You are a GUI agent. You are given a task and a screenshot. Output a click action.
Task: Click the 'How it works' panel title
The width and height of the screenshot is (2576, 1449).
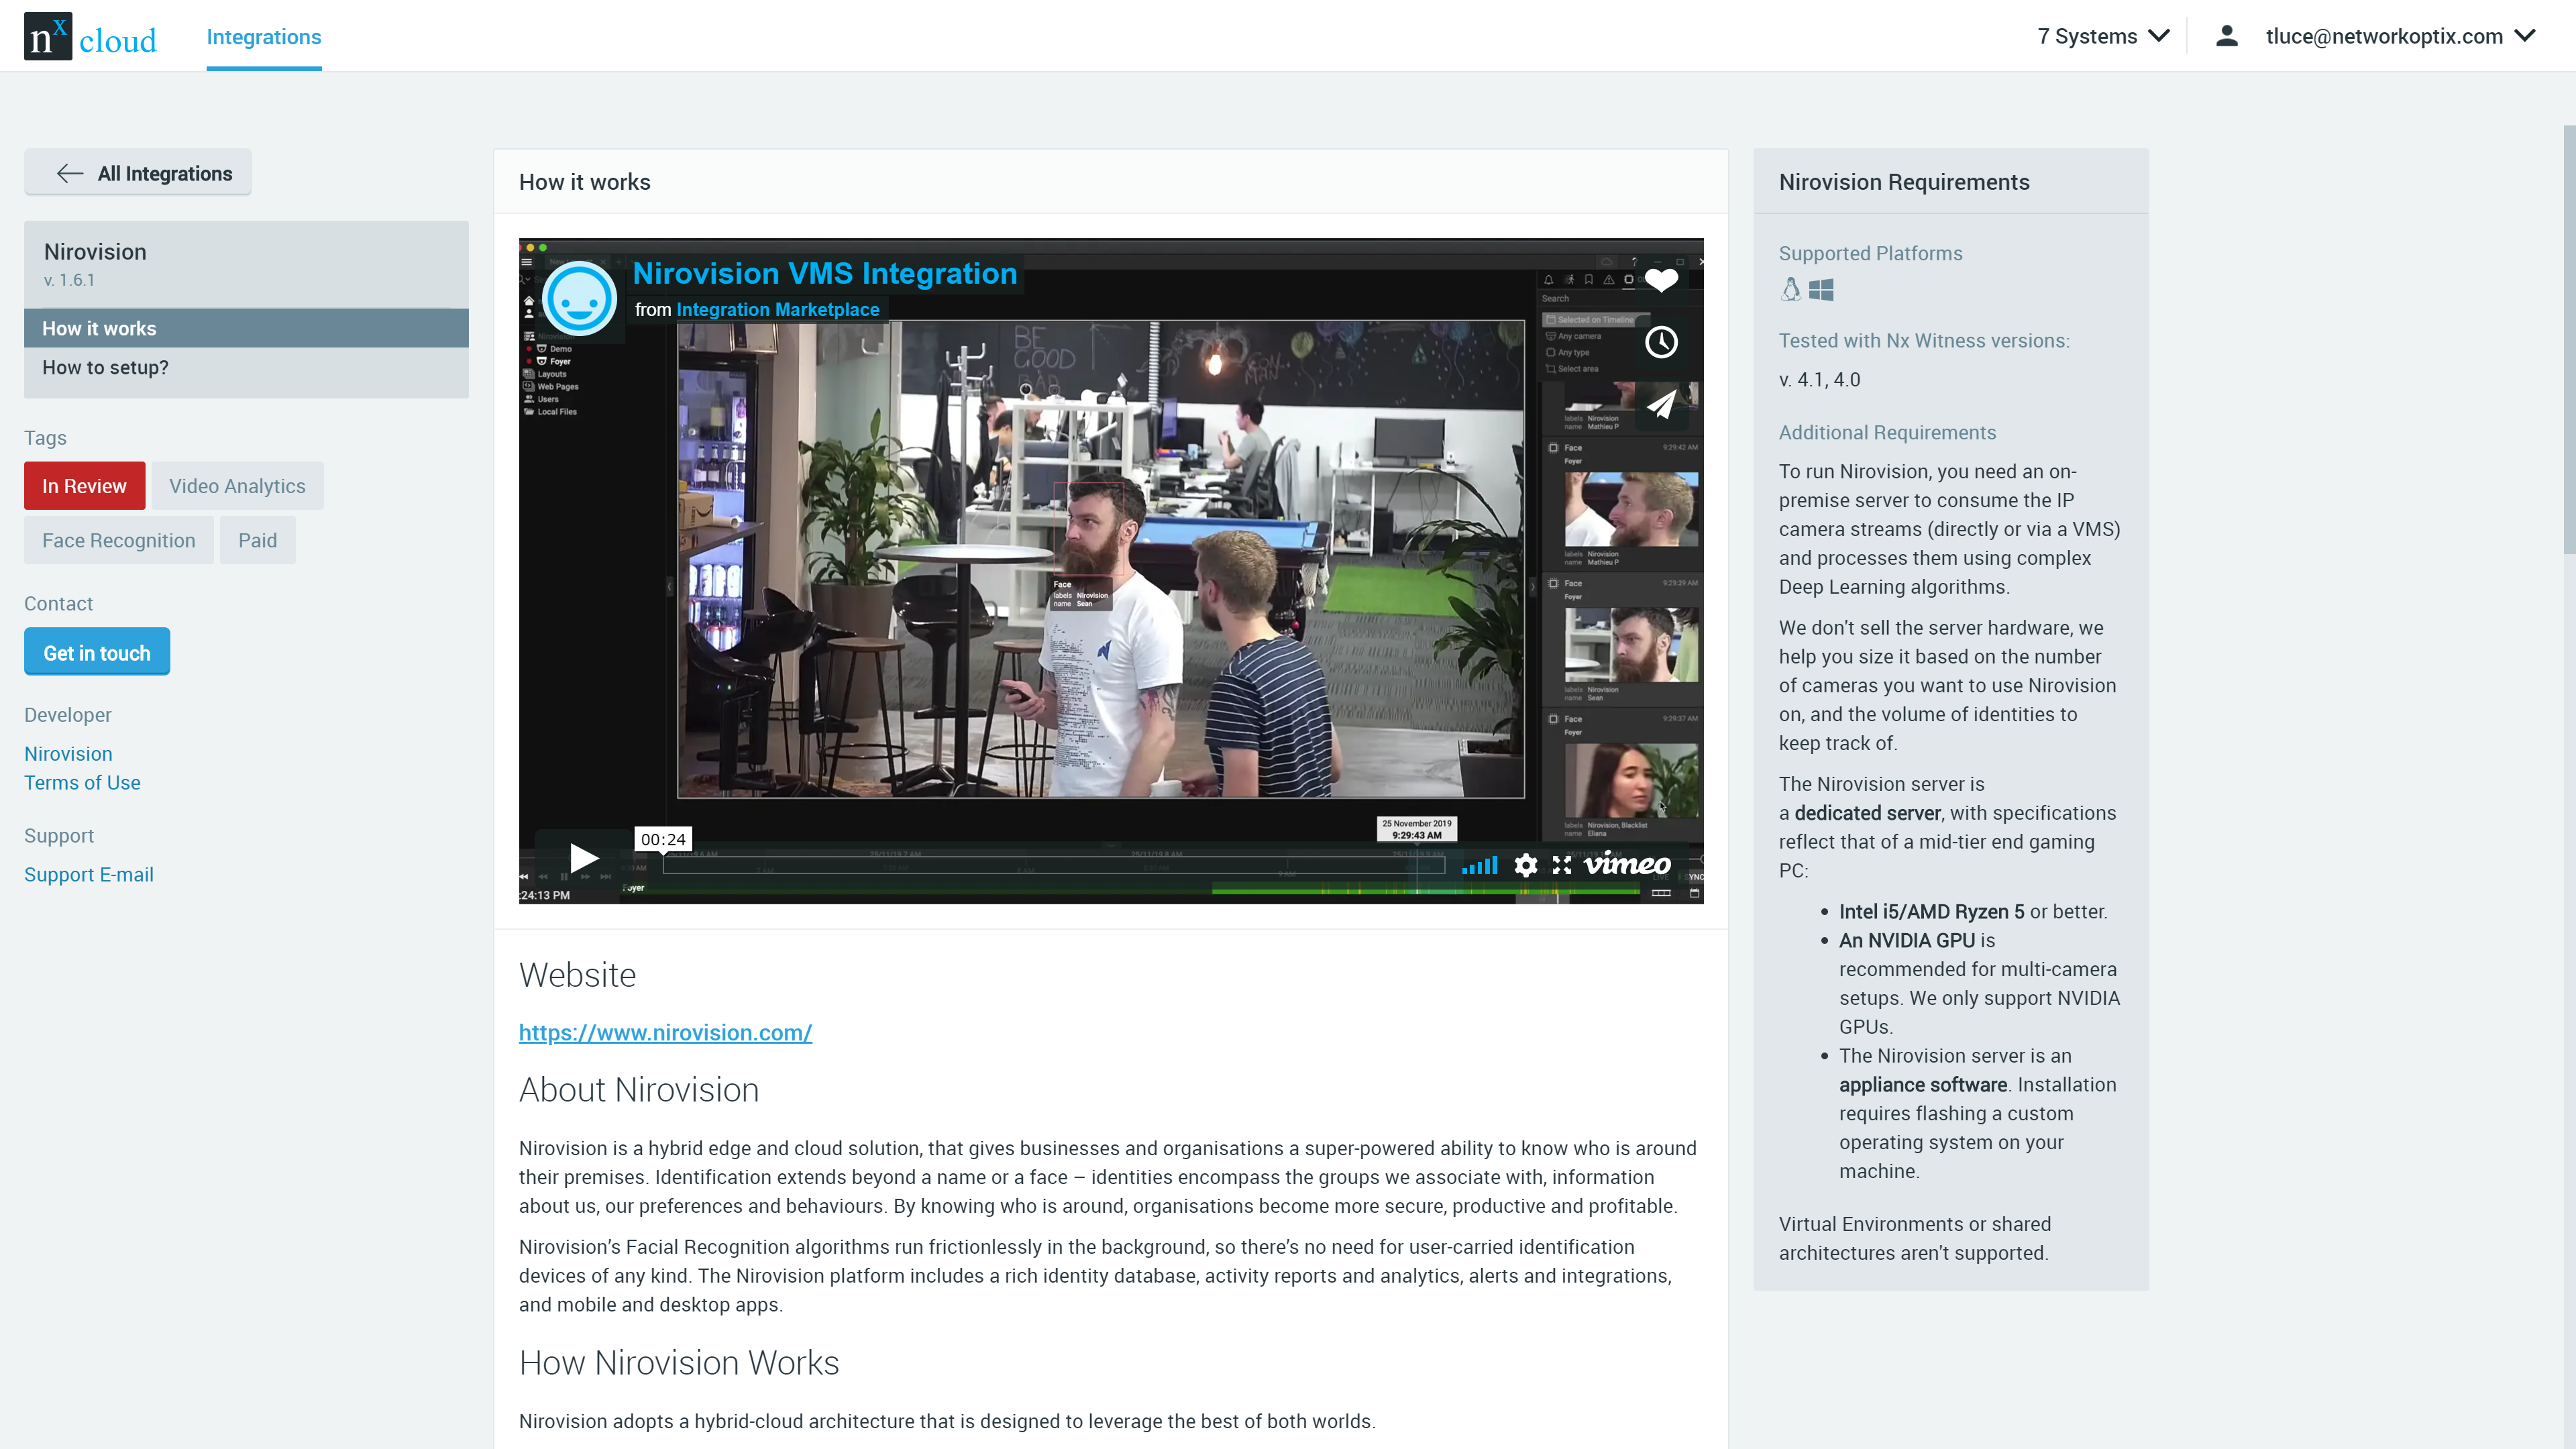click(585, 182)
